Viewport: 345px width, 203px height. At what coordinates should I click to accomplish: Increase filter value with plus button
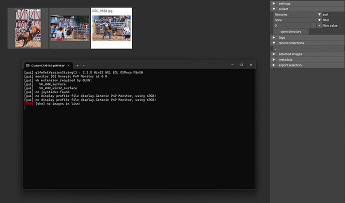pos(319,25)
